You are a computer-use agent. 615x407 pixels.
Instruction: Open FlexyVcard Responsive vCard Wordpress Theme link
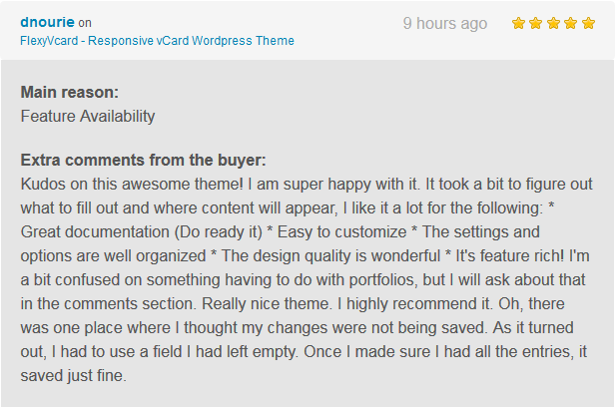pos(158,41)
